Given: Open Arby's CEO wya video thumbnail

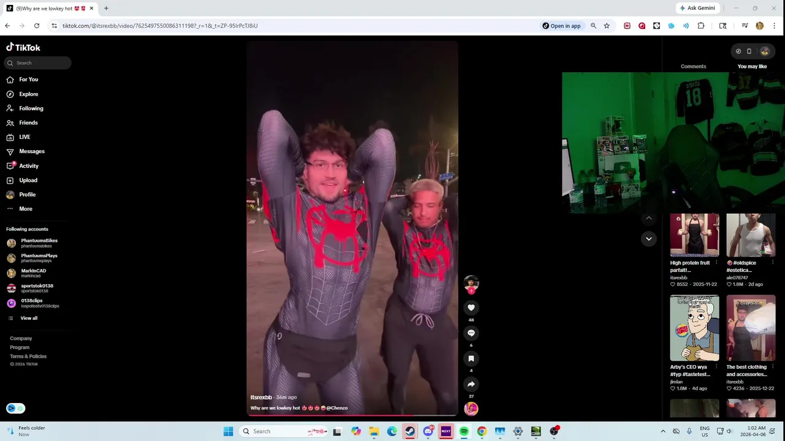Looking at the screenshot, I should click(x=694, y=328).
